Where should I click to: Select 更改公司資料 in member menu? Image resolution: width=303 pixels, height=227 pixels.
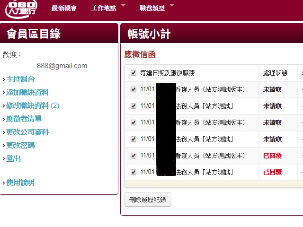[x=27, y=132]
